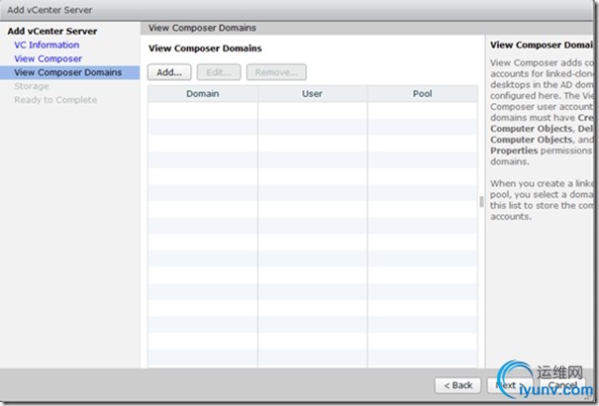This screenshot has height=406, width=599.
Task: Click the splitter handle beside help panel
Action: (x=481, y=202)
